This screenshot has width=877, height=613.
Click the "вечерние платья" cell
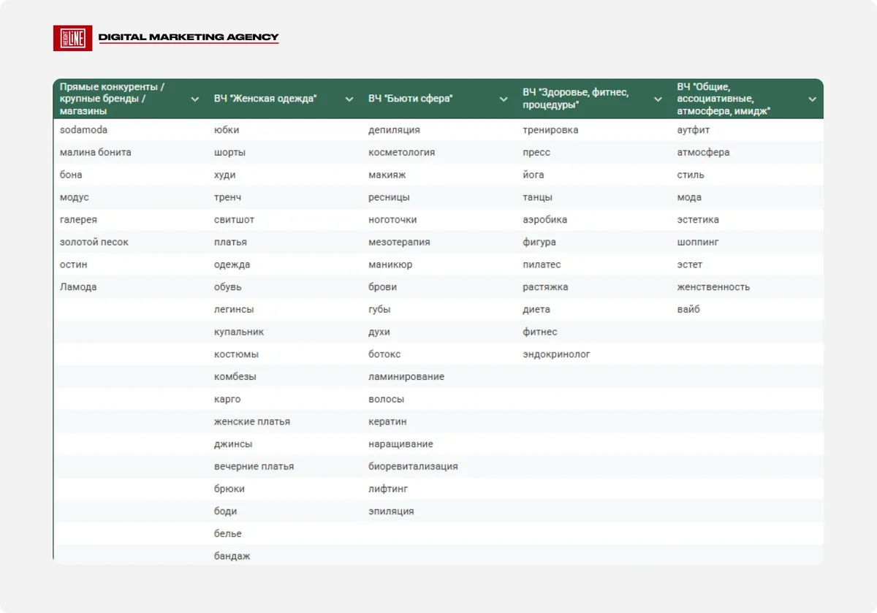(284, 466)
